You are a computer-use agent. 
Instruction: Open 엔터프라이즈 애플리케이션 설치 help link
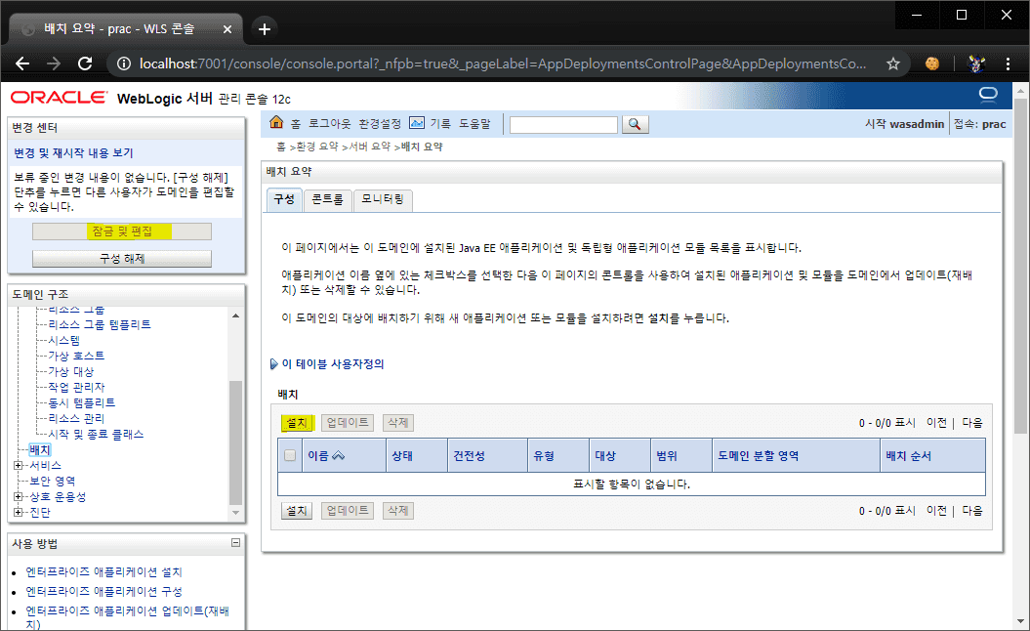pyautogui.click(x=103, y=571)
